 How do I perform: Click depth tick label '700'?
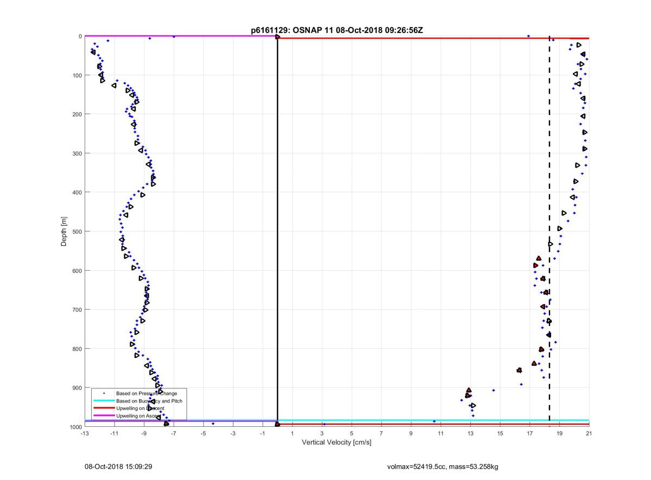pyautogui.click(x=77, y=309)
